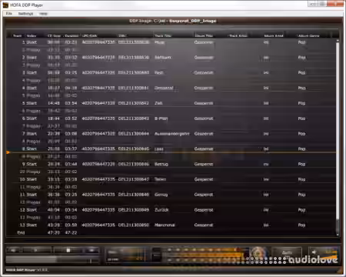This screenshot has height=277, width=346.
Task: Open the Help menu
Action: click(43, 13)
